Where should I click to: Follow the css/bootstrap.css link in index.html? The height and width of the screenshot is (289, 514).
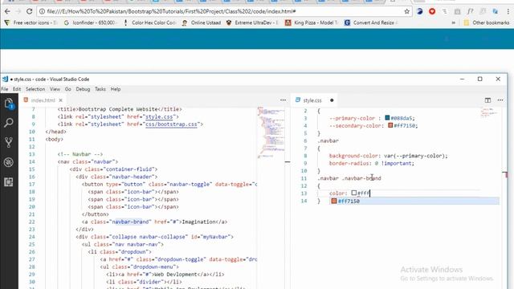171,124
